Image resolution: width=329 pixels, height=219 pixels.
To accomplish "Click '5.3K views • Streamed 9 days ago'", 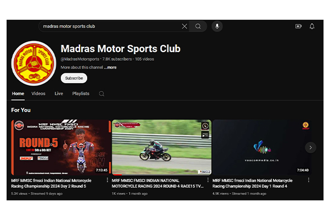I will (37, 194).
